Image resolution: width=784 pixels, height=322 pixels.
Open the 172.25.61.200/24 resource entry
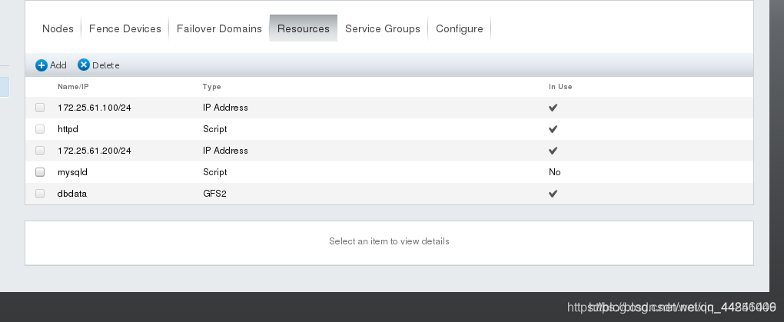95,151
